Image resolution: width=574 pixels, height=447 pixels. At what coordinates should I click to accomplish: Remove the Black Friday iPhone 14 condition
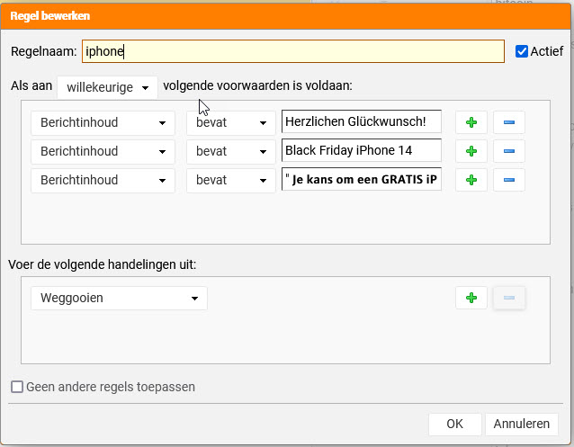tap(509, 151)
